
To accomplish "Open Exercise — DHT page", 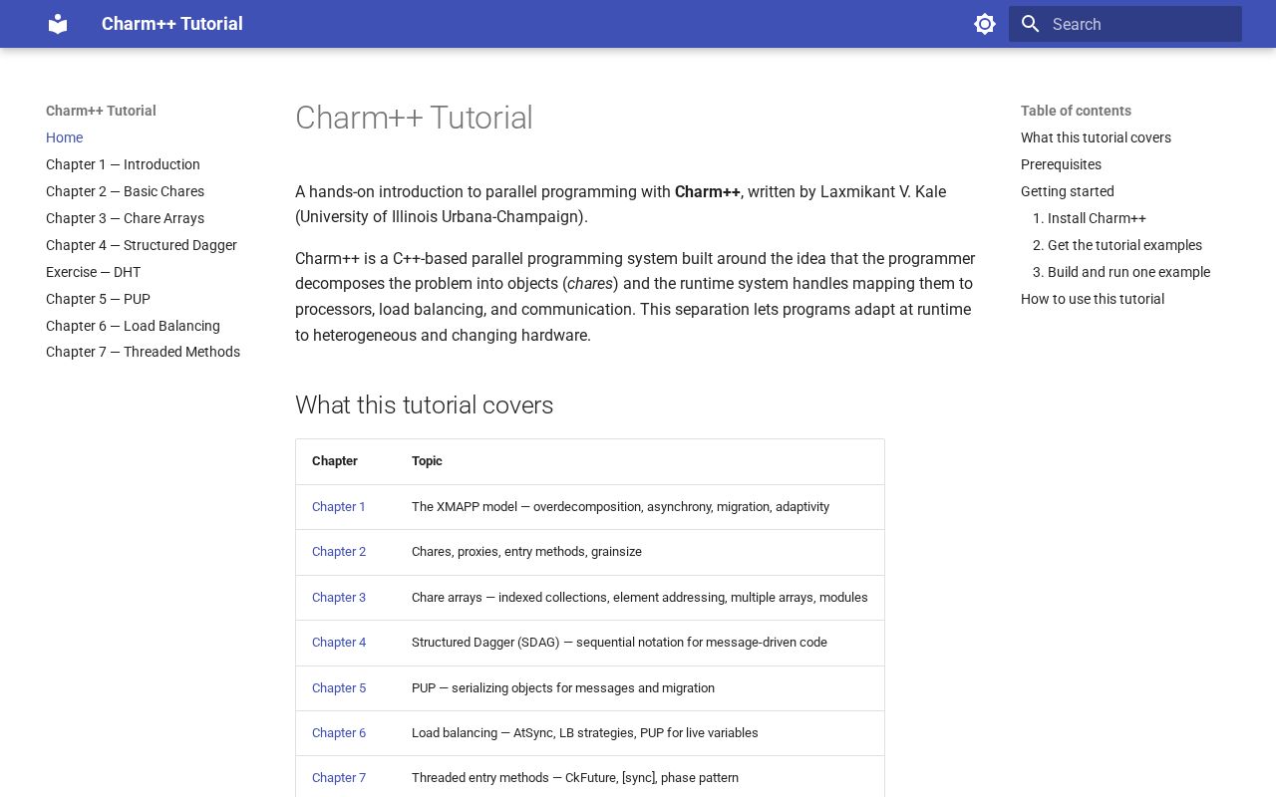I will coord(93,272).
